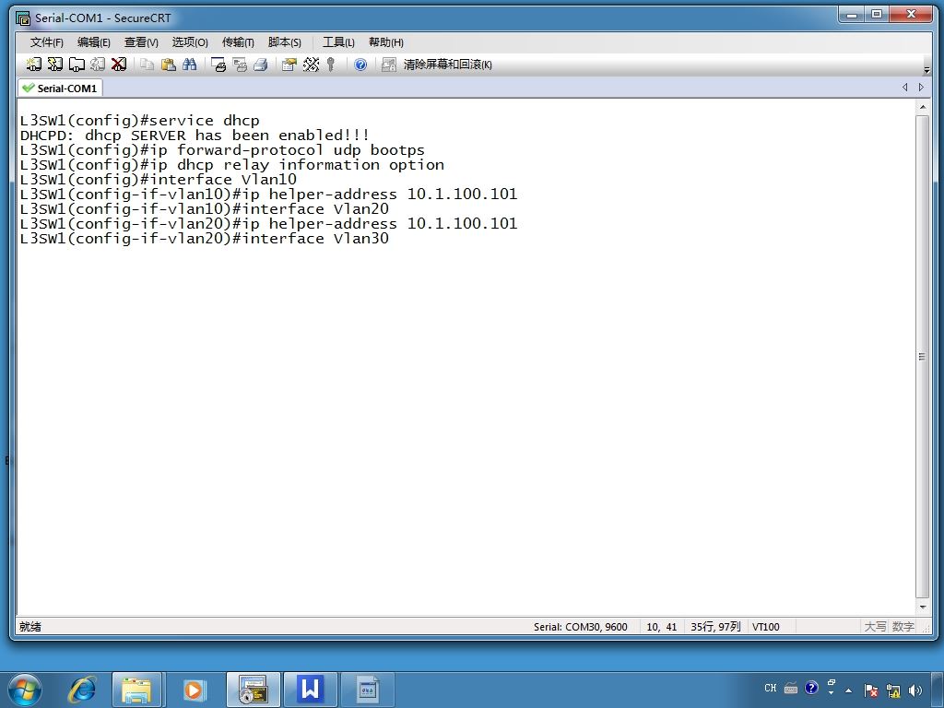Open the 查看(V) menu
Viewport: 944px width, 708px height.
pyautogui.click(x=141, y=42)
